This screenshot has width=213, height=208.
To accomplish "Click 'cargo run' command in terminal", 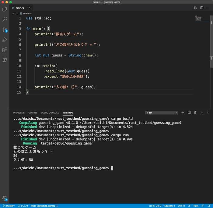I will tap(120, 135).
